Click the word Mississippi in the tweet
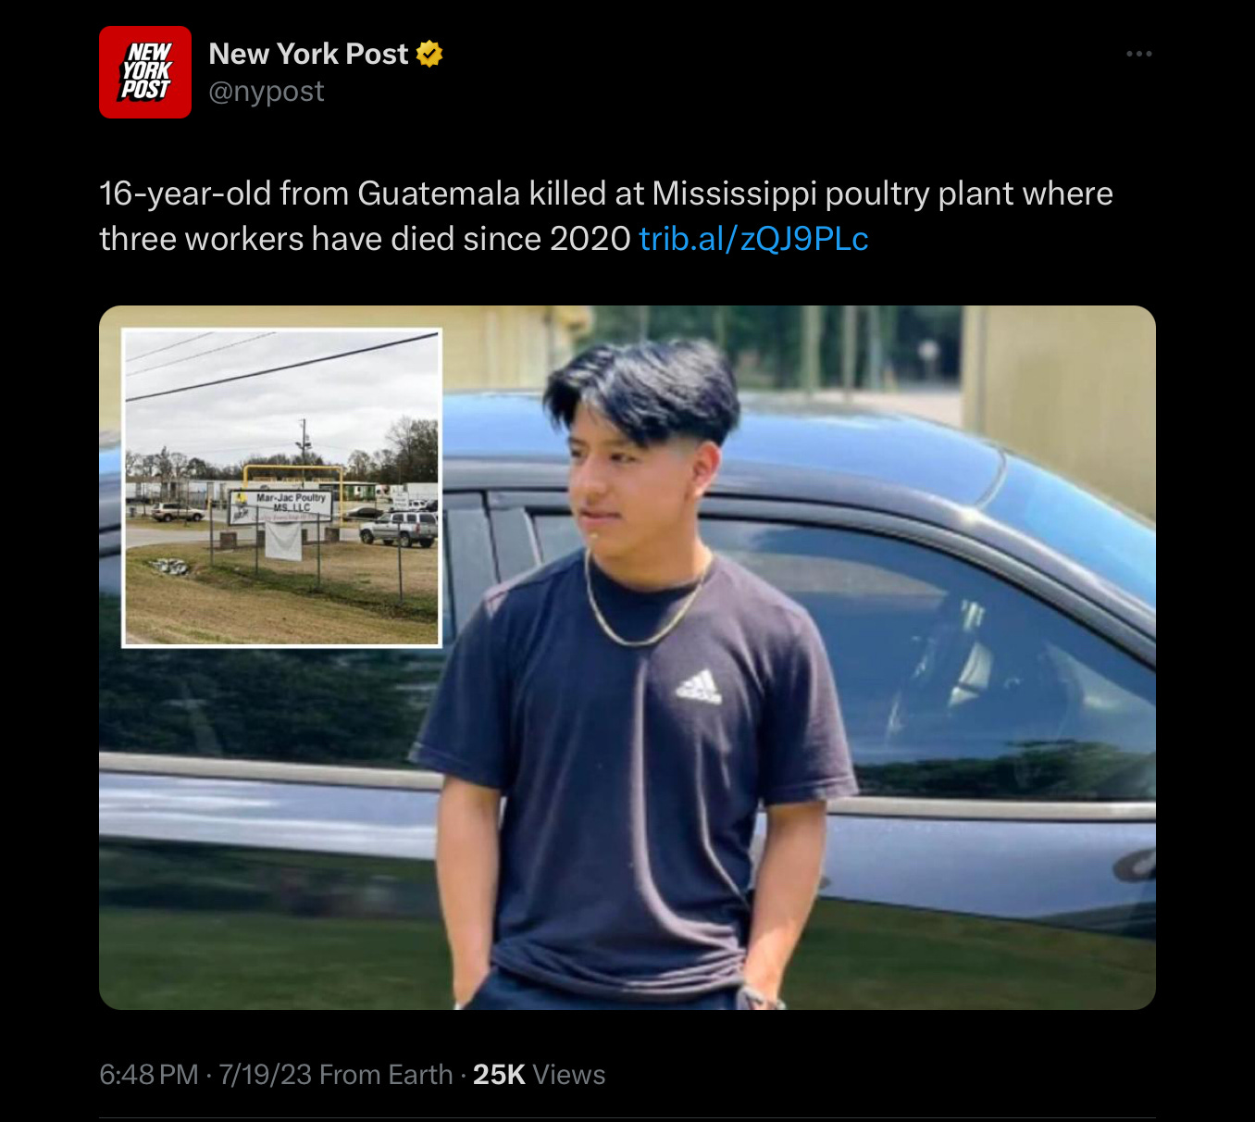 coord(734,193)
